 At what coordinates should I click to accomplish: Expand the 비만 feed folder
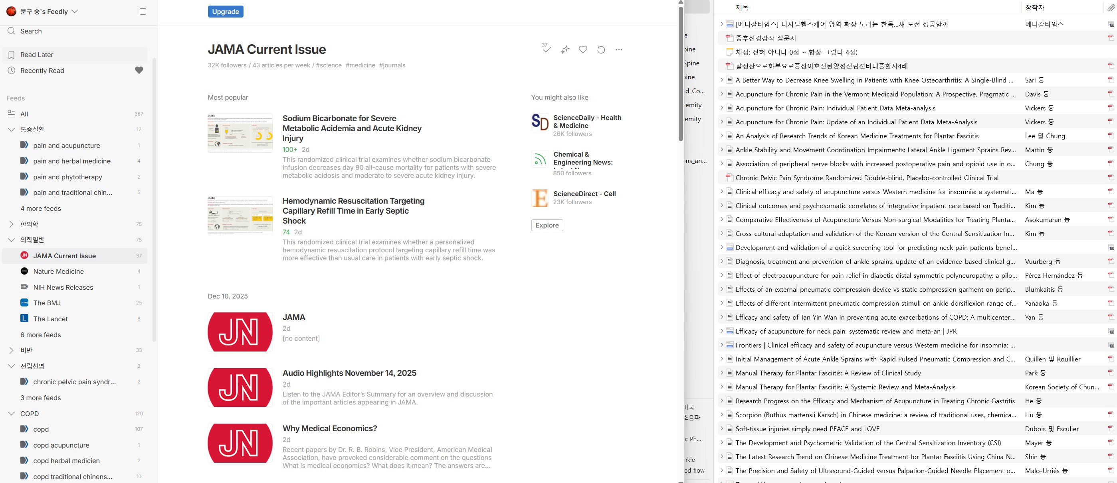click(x=11, y=350)
